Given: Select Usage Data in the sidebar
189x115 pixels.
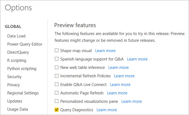Looking at the screenshot, I should click(17, 109).
